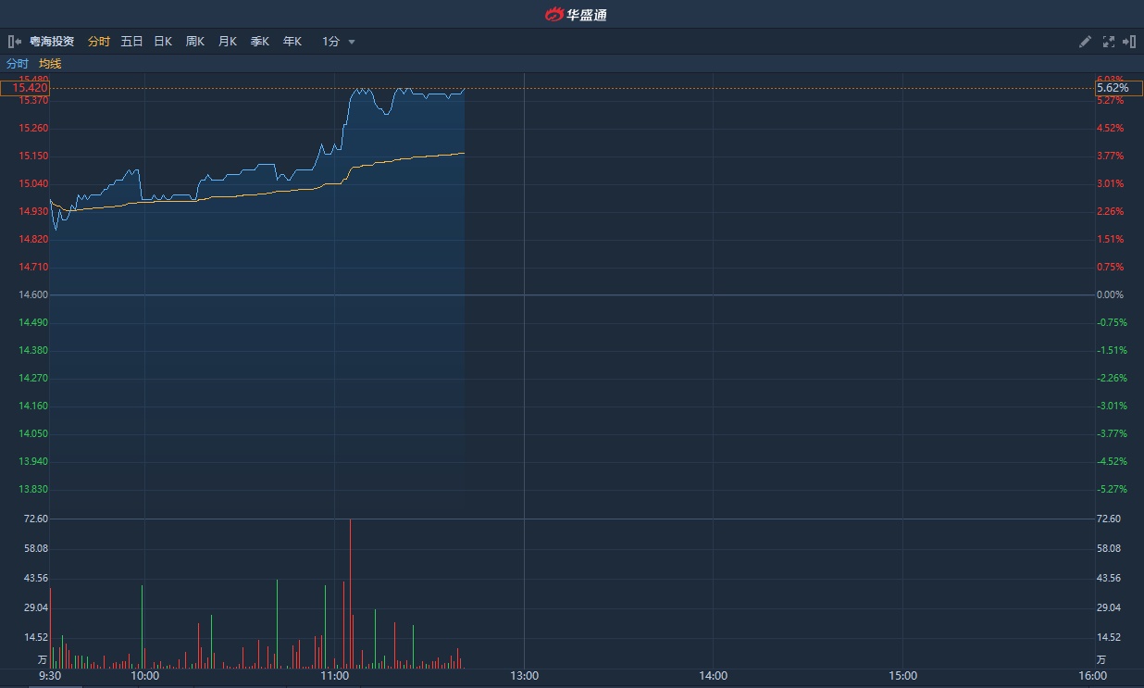Toggle the 分时 price line legend
Viewport: 1144px width, 688px height.
[18, 64]
